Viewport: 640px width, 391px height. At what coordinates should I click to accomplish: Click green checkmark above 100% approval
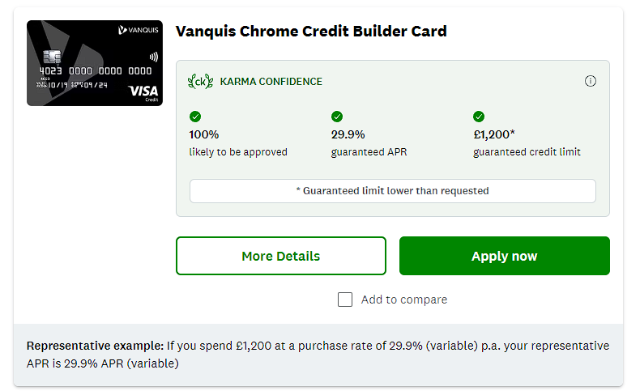195,117
